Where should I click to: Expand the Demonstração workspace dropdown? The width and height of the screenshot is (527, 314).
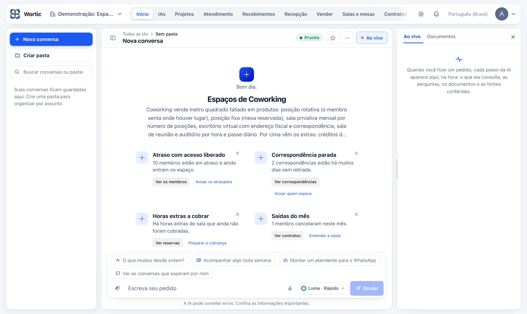pyautogui.click(x=86, y=14)
